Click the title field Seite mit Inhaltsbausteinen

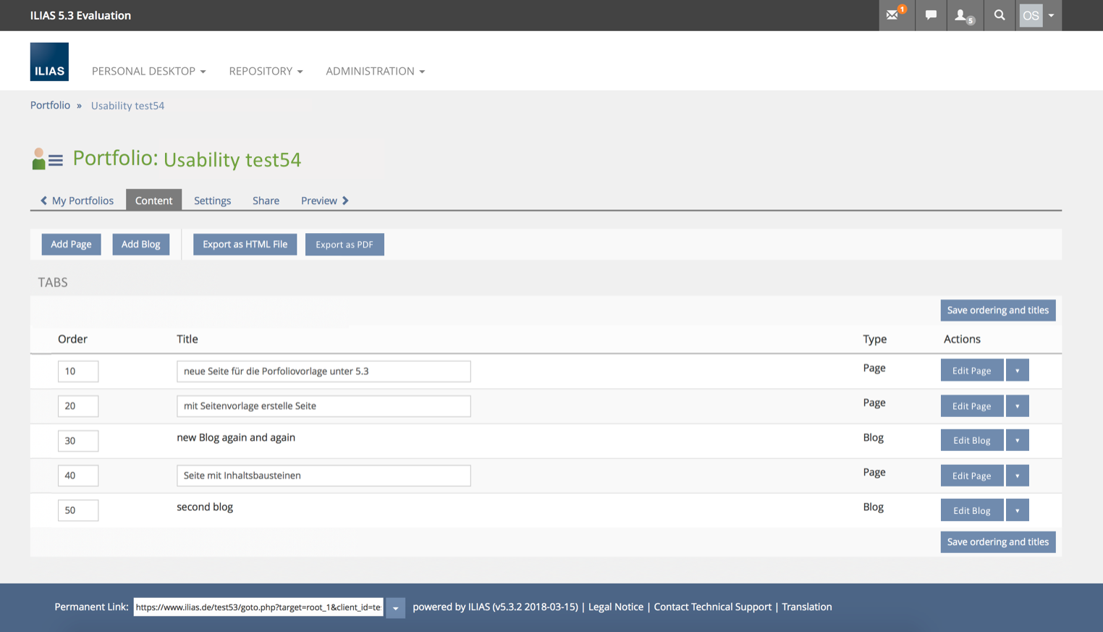point(324,476)
